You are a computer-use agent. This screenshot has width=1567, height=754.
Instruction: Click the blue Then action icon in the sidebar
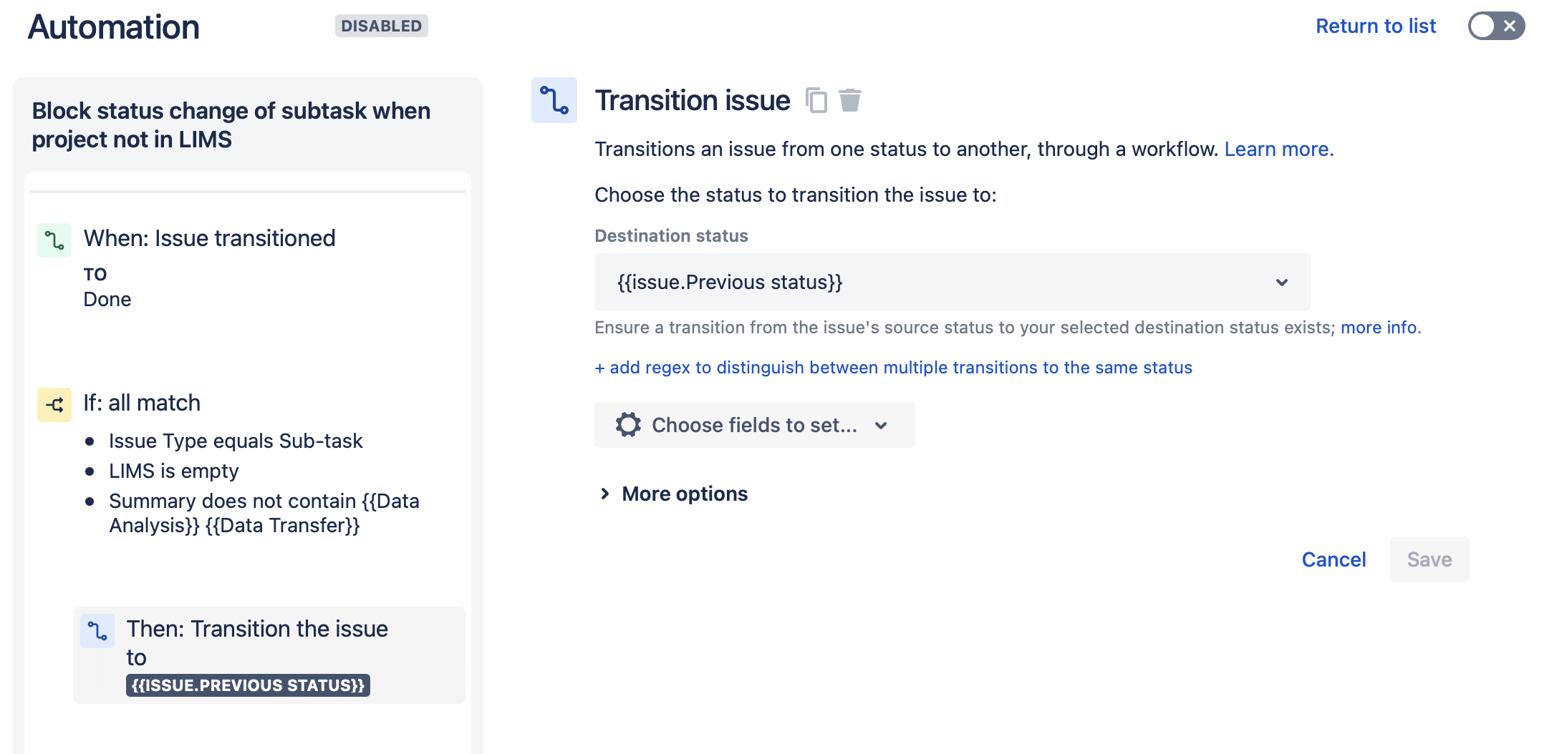pos(99,632)
